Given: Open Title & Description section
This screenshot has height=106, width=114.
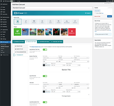Looking at the screenshot, I should [x=21, y=52].
